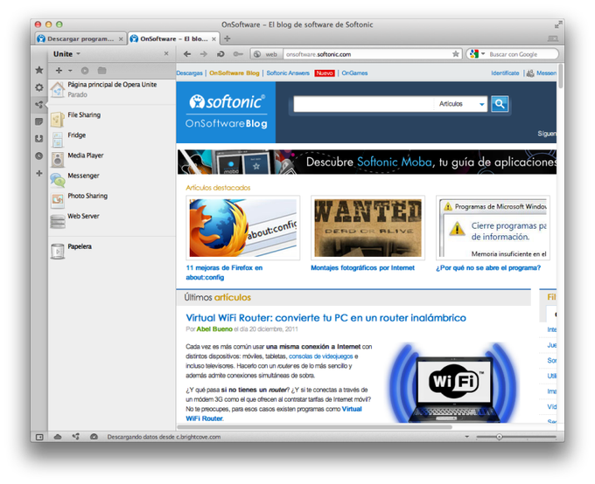Click consolas de videojuegos link in article
595x484 pixels.
320,356
